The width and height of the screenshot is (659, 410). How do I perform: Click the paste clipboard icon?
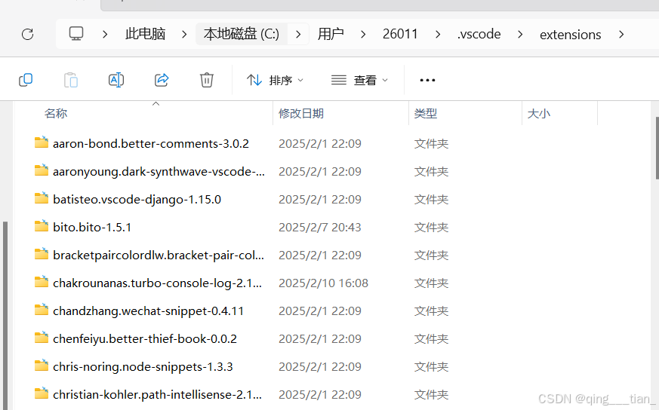[x=71, y=80]
